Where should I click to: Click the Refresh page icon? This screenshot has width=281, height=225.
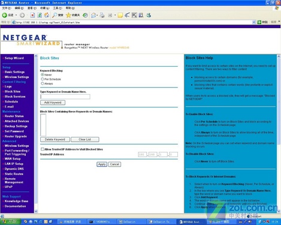pyautogui.click(x=40, y=15)
